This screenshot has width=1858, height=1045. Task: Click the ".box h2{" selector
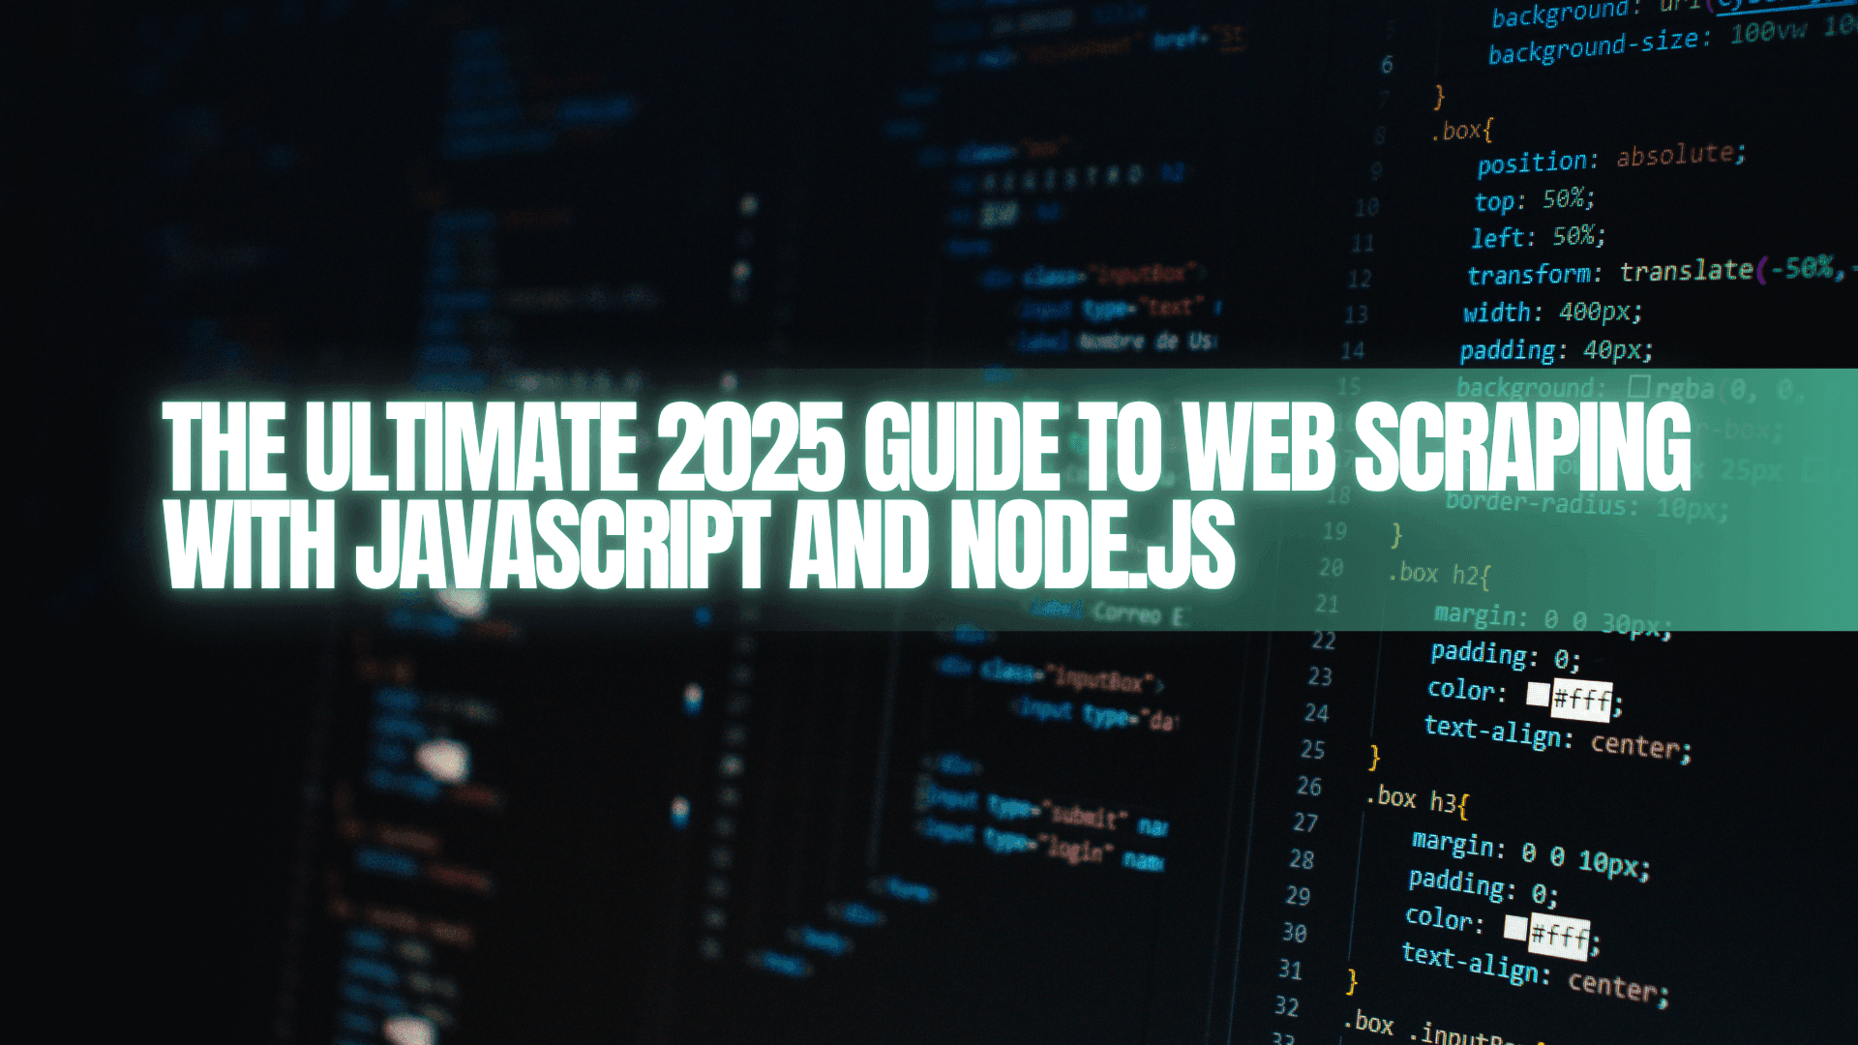[1439, 575]
